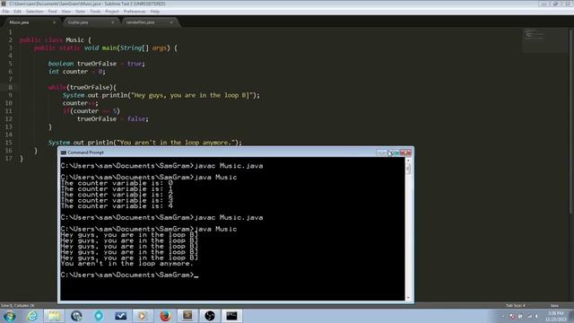Open the Windows Start menu orb
Viewport: 574px width, 323px height.
point(9,316)
